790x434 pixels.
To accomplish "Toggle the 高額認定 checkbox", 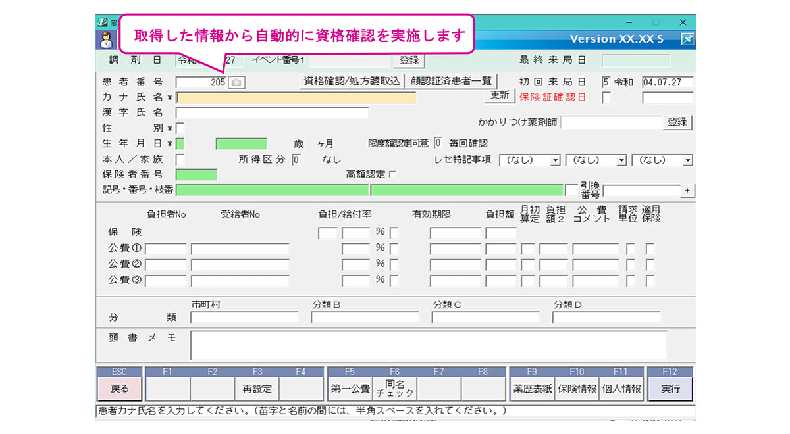I will point(393,175).
